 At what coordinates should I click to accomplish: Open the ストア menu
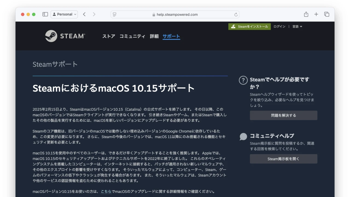[109, 36]
